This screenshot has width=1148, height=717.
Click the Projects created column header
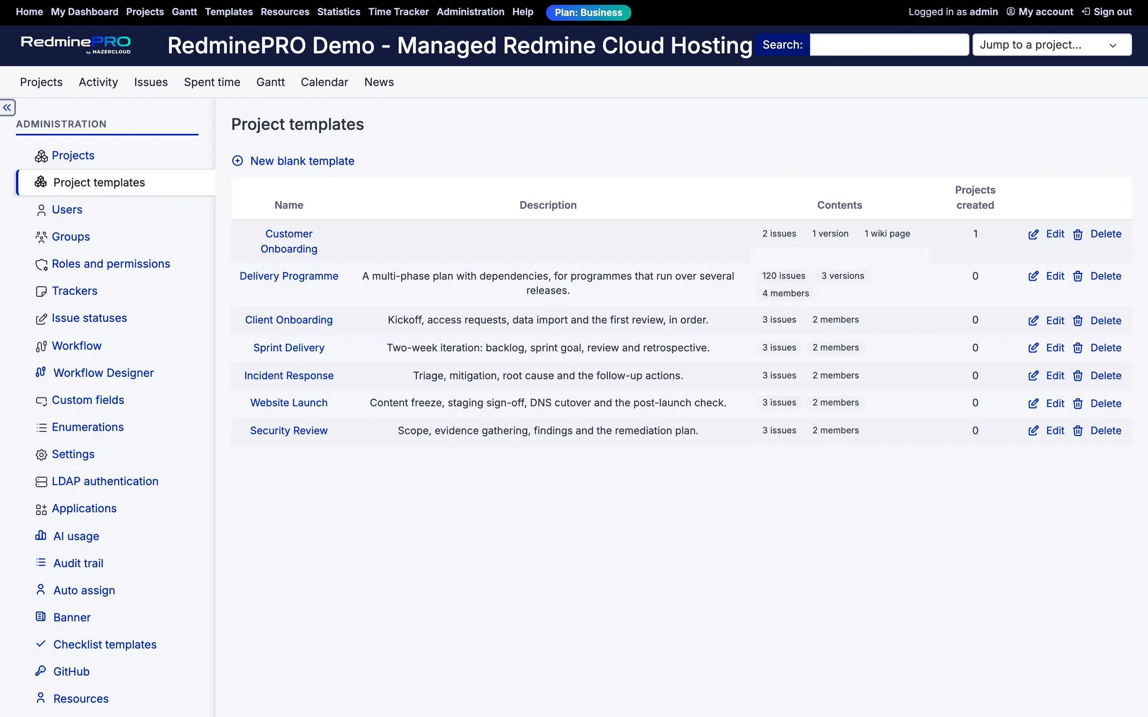(x=975, y=198)
